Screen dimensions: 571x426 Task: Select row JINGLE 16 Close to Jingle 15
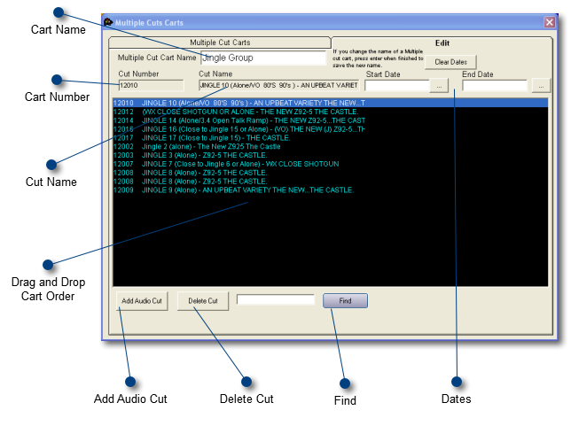(x=331, y=129)
